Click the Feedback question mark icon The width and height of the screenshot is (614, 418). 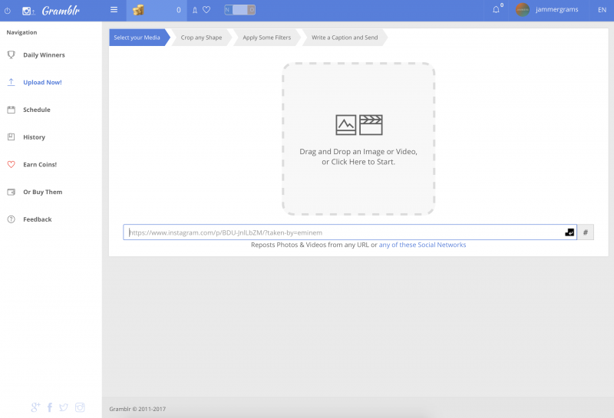[12, 219]
